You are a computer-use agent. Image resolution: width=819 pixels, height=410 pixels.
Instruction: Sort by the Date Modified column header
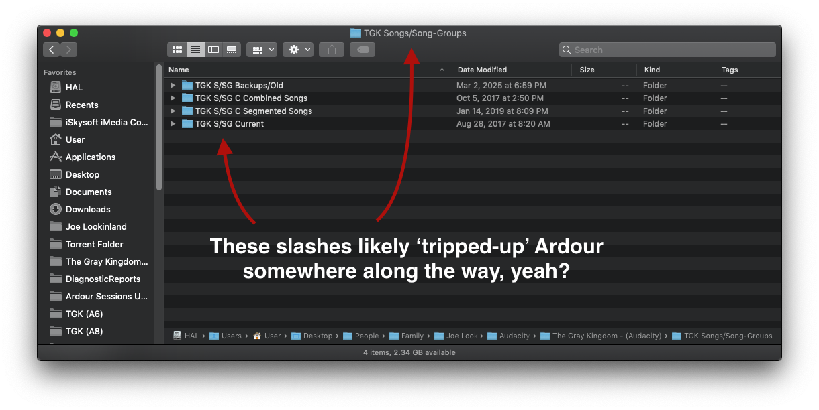click(x=482, y=70)
